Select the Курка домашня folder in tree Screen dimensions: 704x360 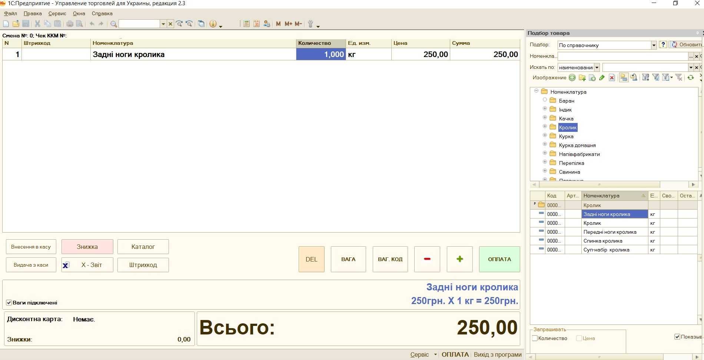click(577, 145)
